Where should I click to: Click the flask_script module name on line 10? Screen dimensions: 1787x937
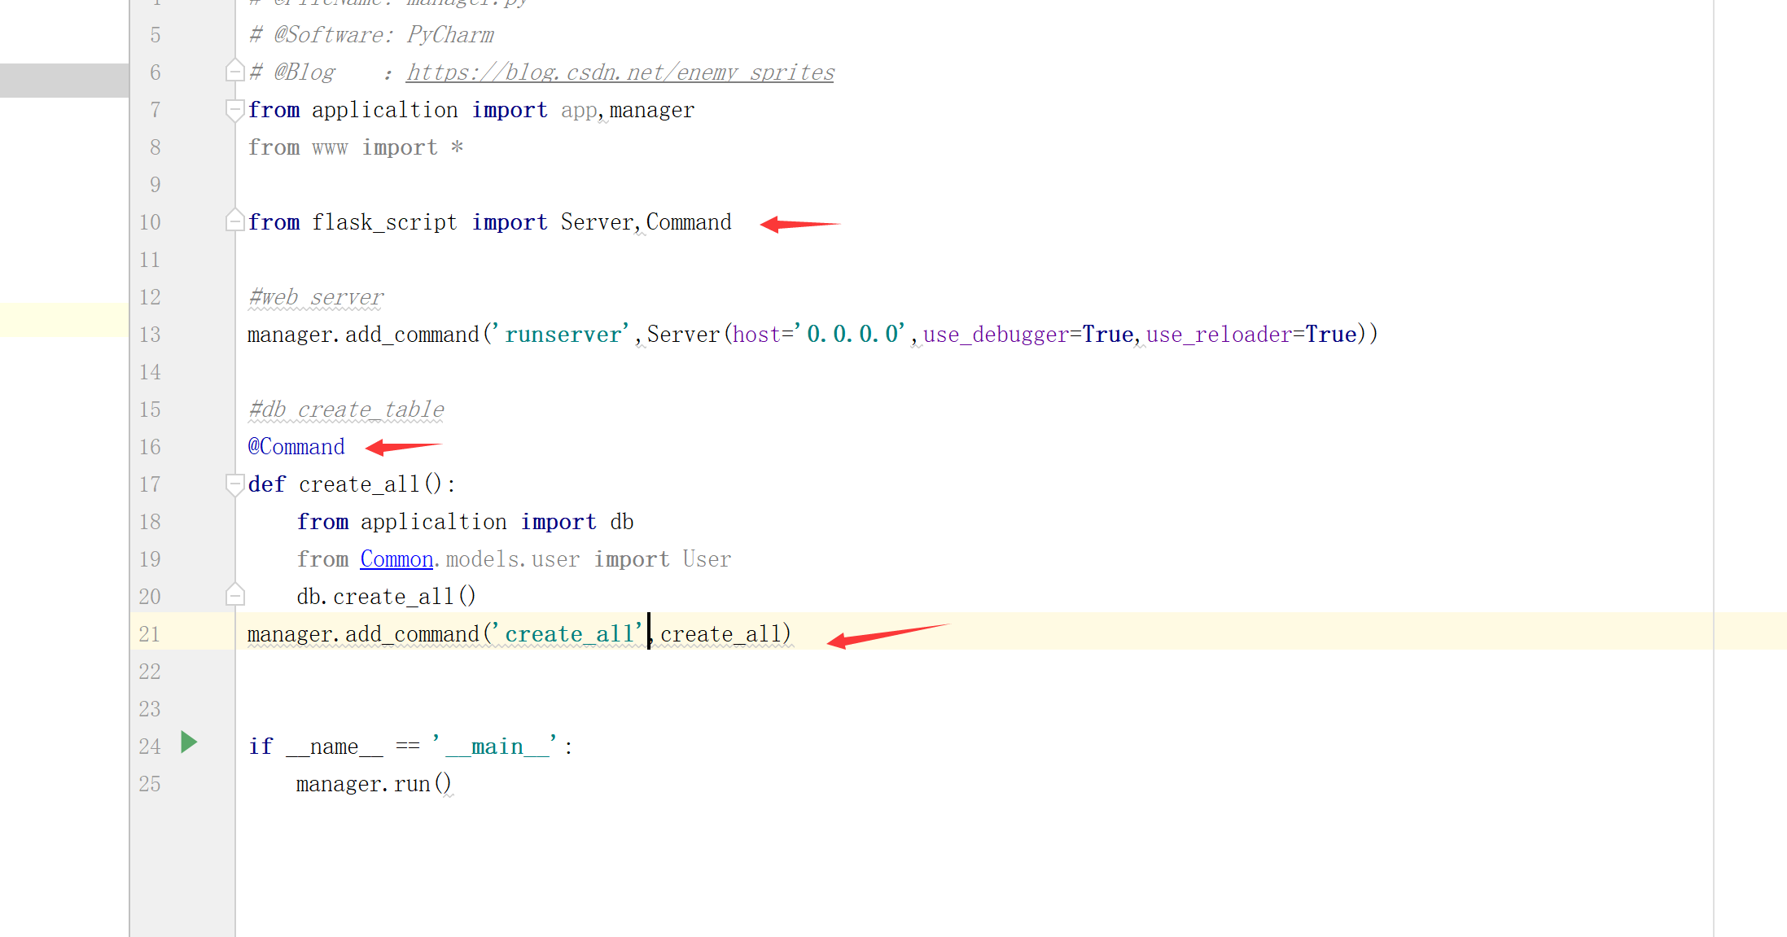383,222
